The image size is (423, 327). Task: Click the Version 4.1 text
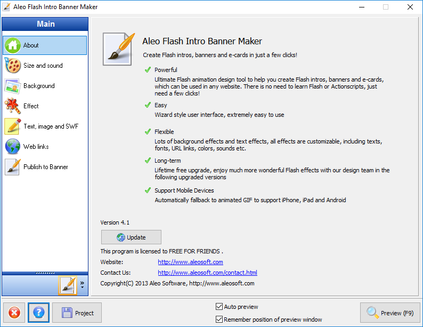pyautogui.click(x=115, y=222)
